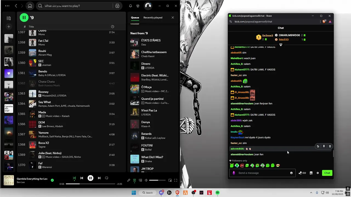Sort by the Title column header
This screenshot has height=197, width=351.
click(x=31, y=27)
